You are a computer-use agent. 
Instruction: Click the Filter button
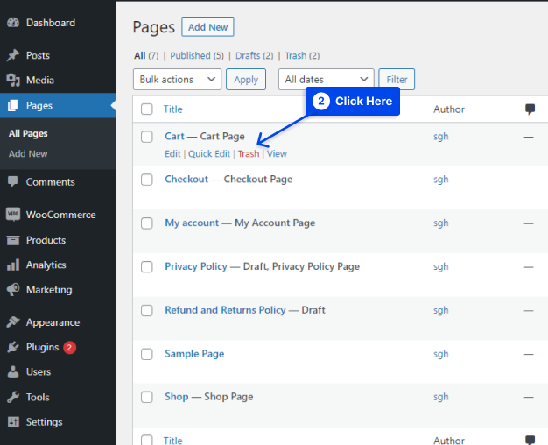click(397, 80)
